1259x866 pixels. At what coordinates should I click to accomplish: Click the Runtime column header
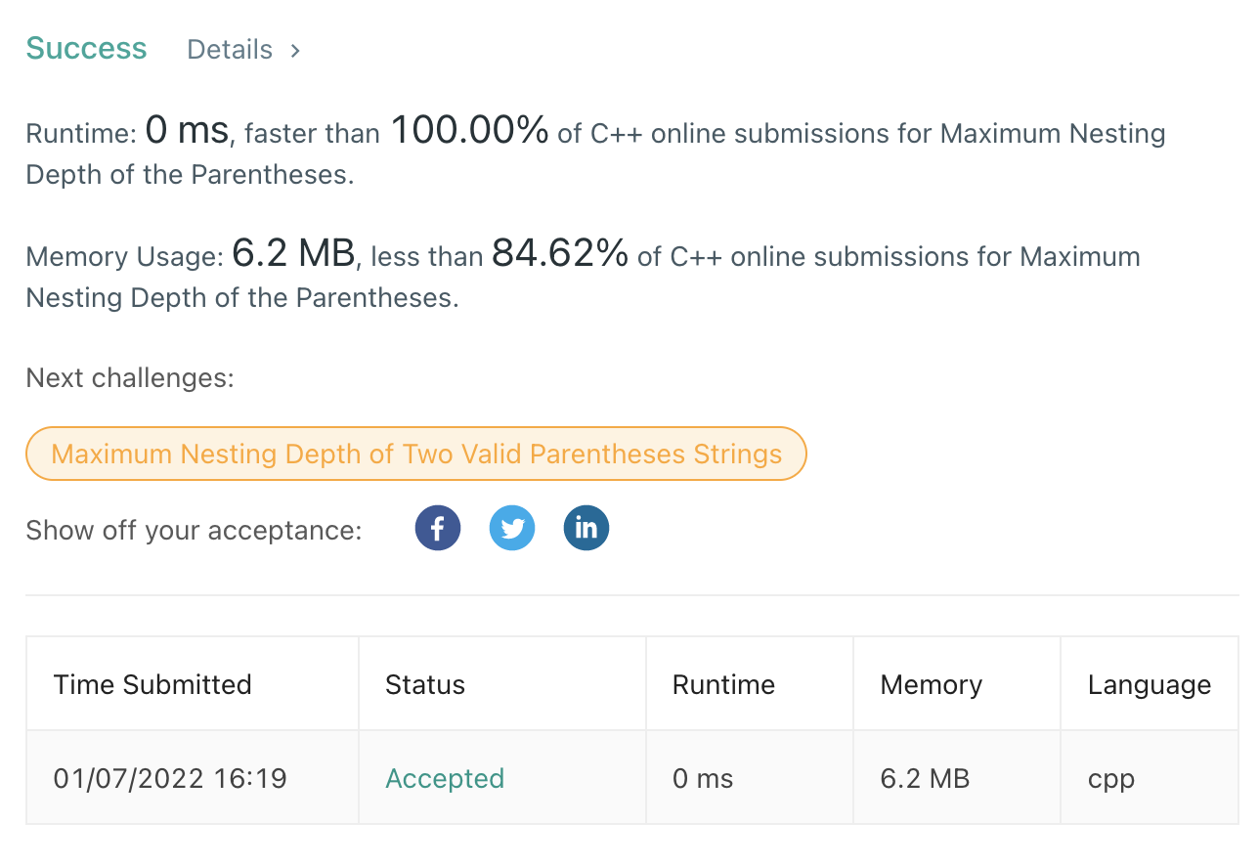pyautogui.click(x=723, y=684)
